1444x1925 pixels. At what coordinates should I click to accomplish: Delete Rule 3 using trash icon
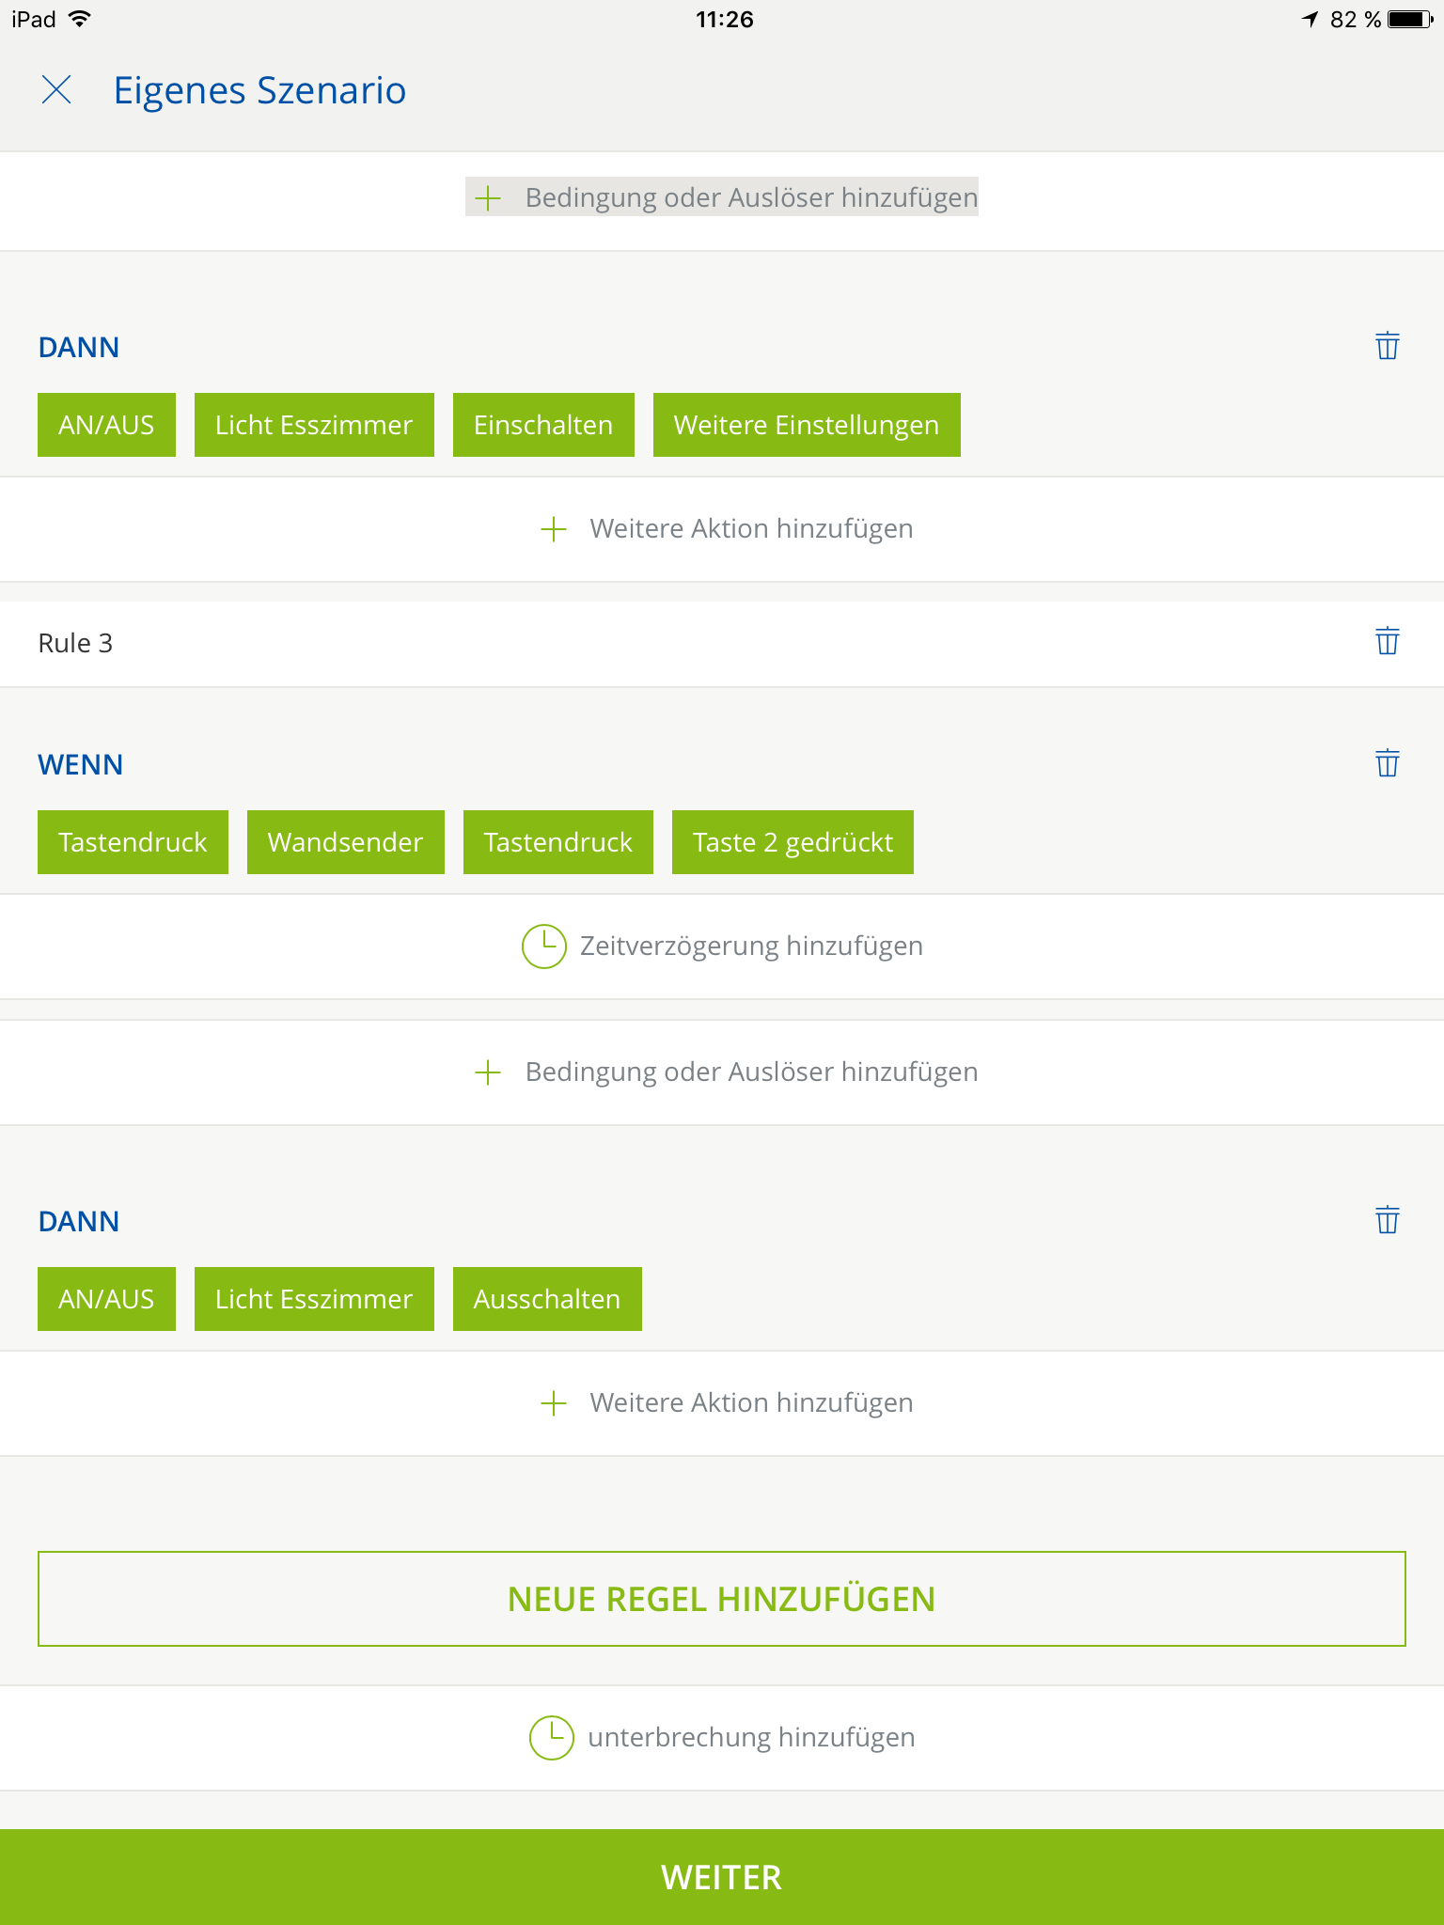[1387, 642]
